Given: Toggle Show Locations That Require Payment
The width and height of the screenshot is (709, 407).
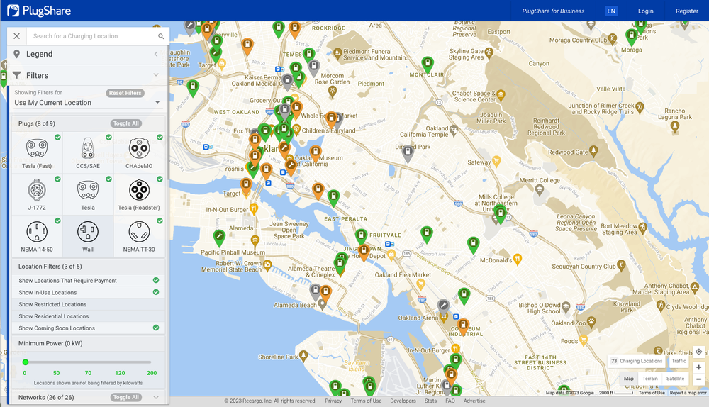Looking at the screenshot, I should point(88,280).
